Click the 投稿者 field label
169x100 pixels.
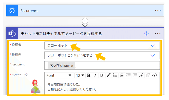16,45
